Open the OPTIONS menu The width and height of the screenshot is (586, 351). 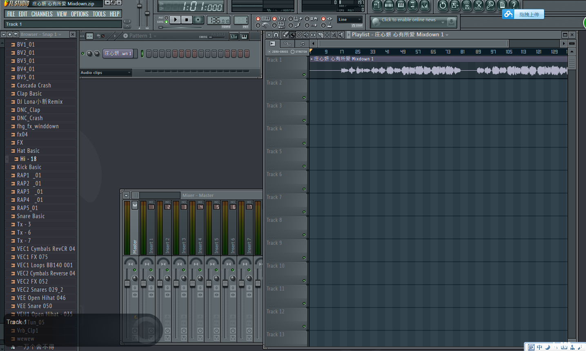click(80, 14)
